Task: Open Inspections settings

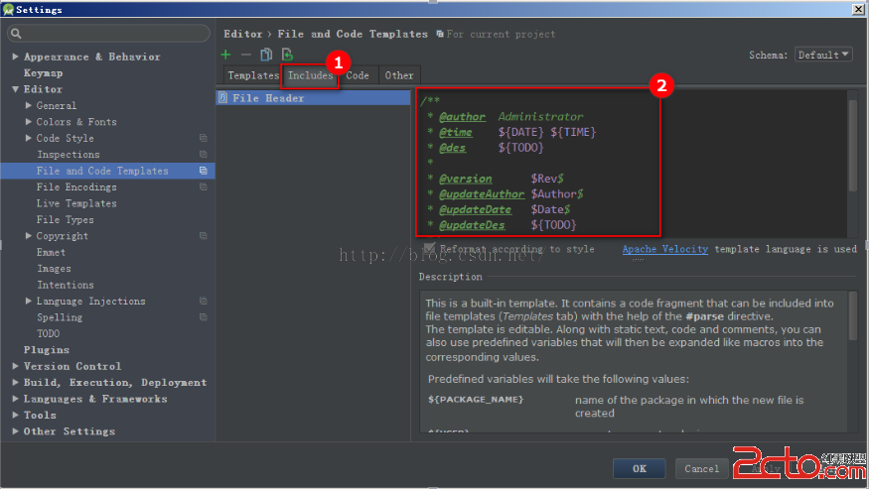Action: [x=69, y=154]
